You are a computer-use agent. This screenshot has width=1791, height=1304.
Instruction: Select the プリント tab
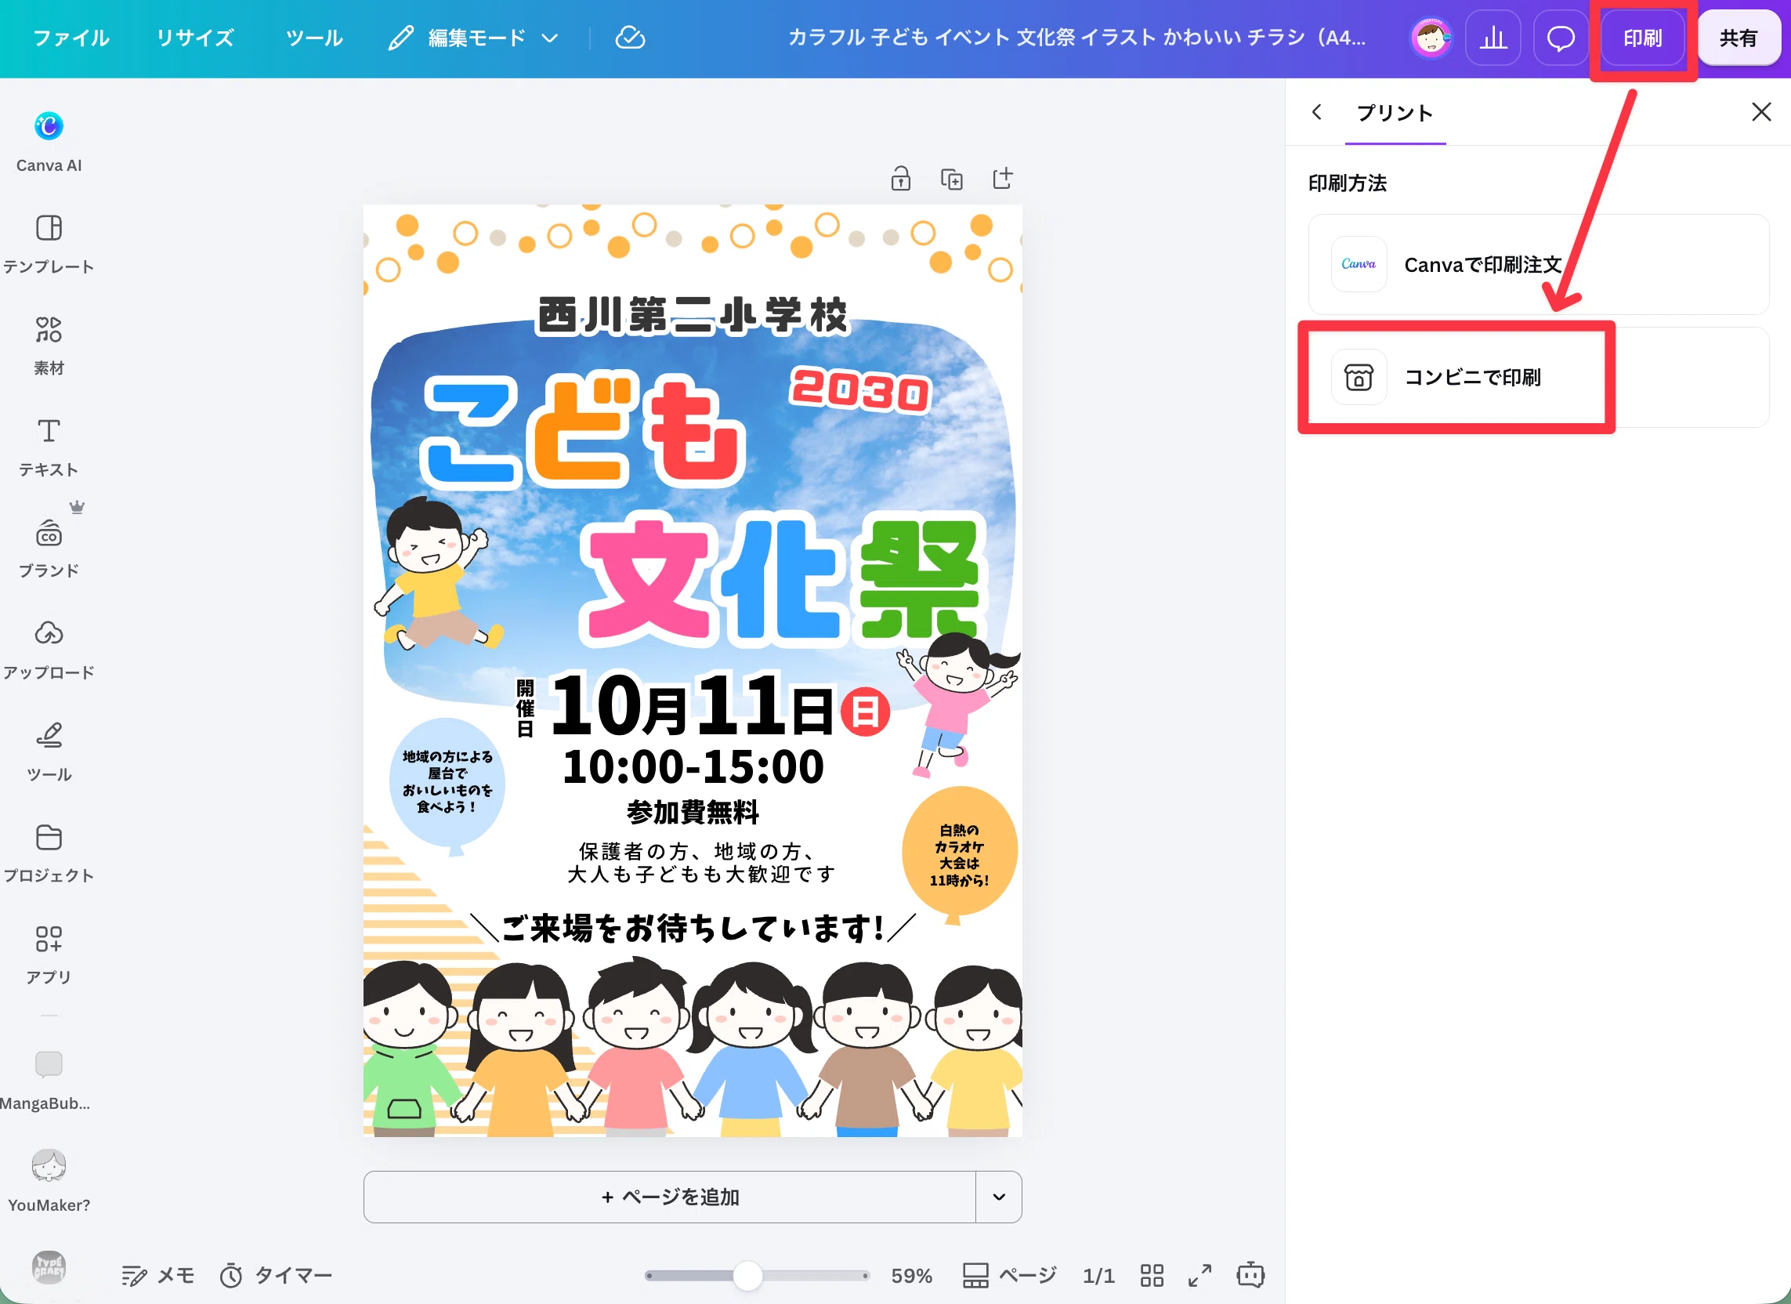[x=1395, y=113]
